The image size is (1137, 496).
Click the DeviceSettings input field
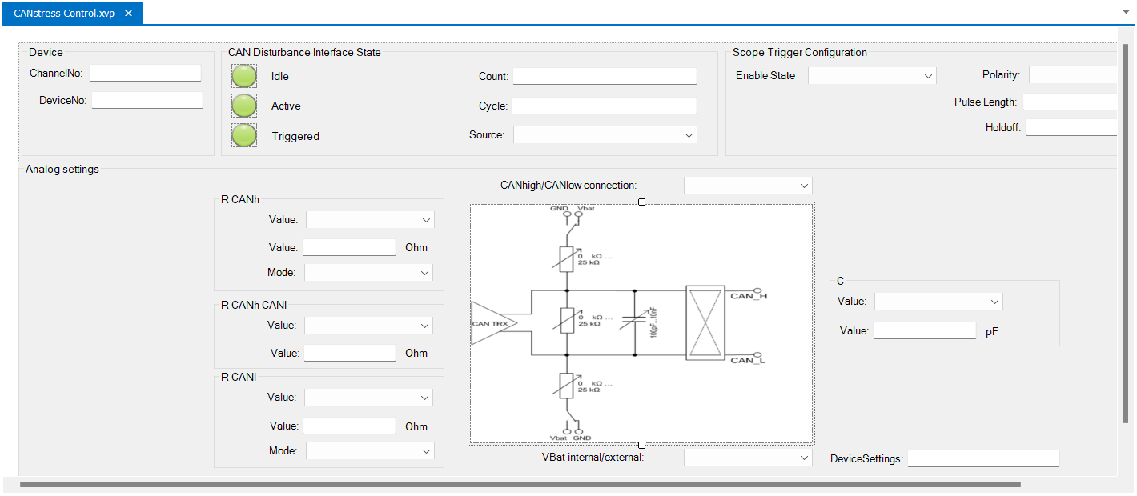click(983, 458)
